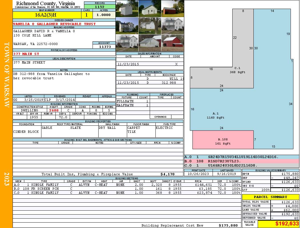The image size is (300, 228).
Task: Click RPCN value $144,651
Action: tap(203, 185)
